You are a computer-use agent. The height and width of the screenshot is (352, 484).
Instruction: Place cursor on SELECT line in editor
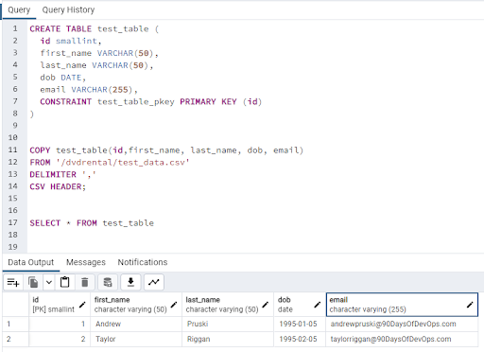click(92, 223)
